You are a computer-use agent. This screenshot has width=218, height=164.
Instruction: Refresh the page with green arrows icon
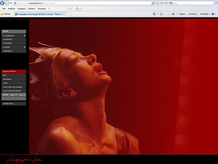[x=162, y=3]
